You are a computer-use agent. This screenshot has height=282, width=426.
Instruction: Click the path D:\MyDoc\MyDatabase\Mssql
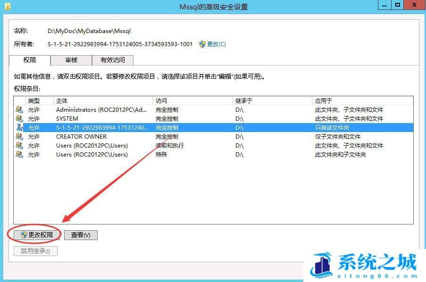tap(89, 31)
